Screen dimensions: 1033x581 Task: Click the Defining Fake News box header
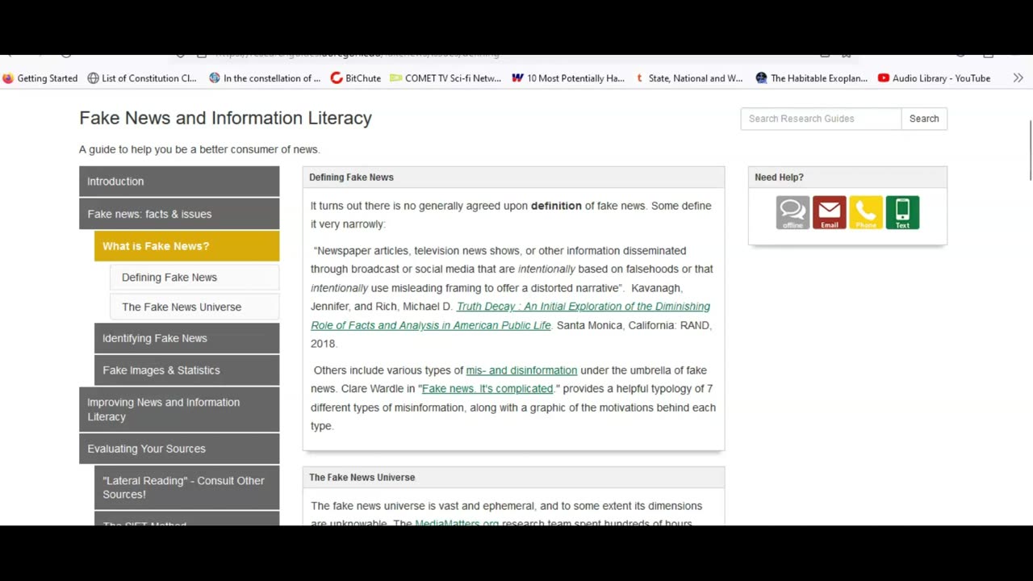513,178
